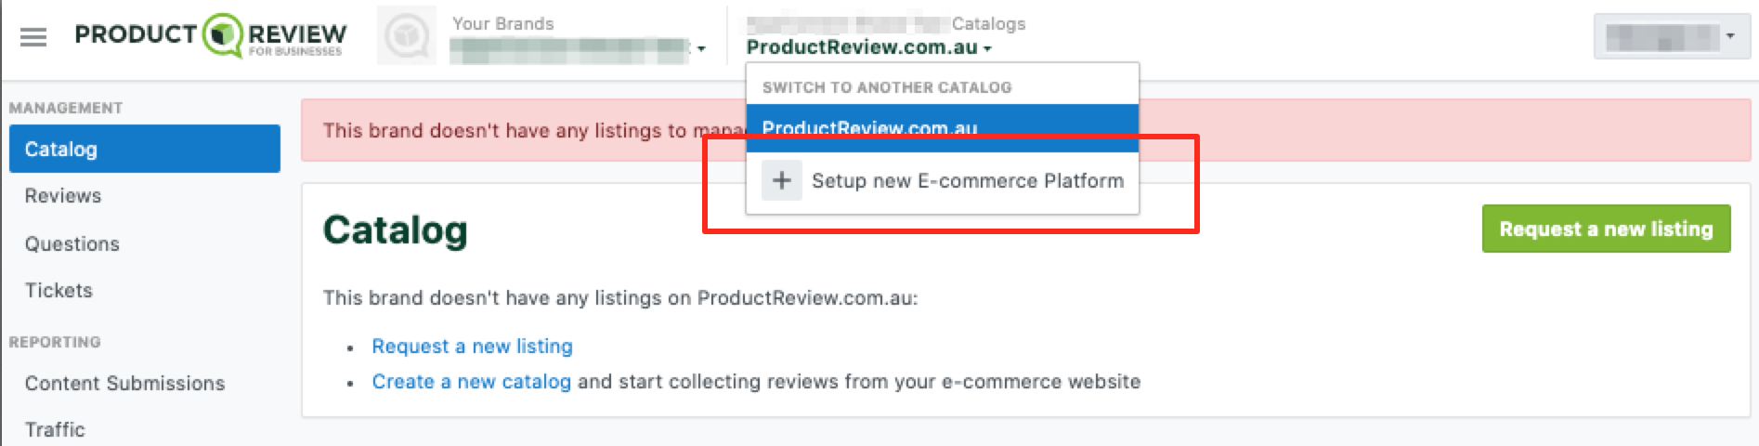Image resolution: width=1759 pixels, height=446 pixels.
Task: Click the ProductReview for Businesses logo
Action: pyautogui.click(x=211, y=35)
